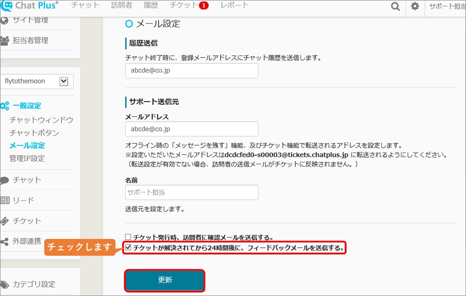Click the チャット speech bubble sidebar icon
This screenshot has width=466, height=296.
click(x=5, y=180)
